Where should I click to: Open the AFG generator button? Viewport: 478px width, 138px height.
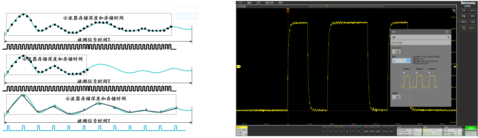pyautogui.click(x=391, y=131)
